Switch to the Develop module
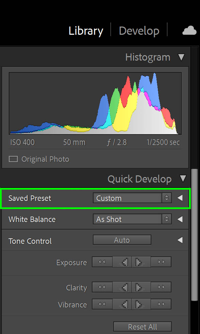The image size is (200, 334). click(x=139, y=31)
